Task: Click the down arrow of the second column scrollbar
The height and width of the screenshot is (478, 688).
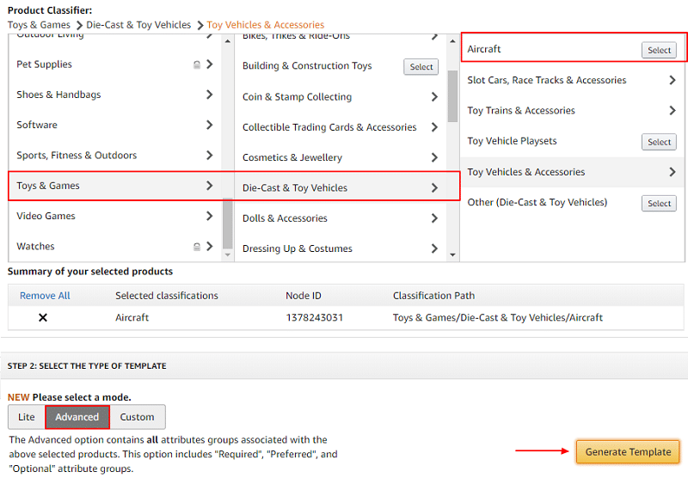Action: tap(452, 254)
